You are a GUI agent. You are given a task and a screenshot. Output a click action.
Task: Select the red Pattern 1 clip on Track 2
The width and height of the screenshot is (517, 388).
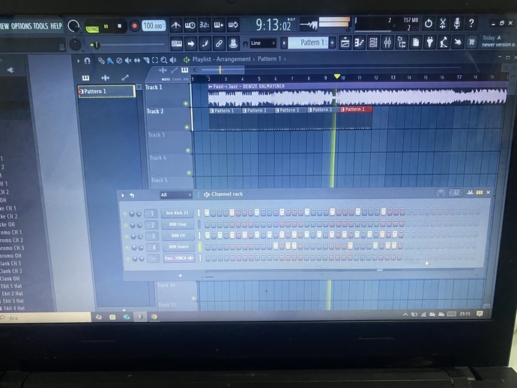click(356, 109)
